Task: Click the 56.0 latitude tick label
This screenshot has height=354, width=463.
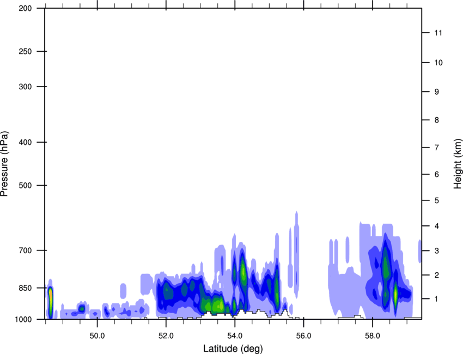Action: [x=304, y=336]
